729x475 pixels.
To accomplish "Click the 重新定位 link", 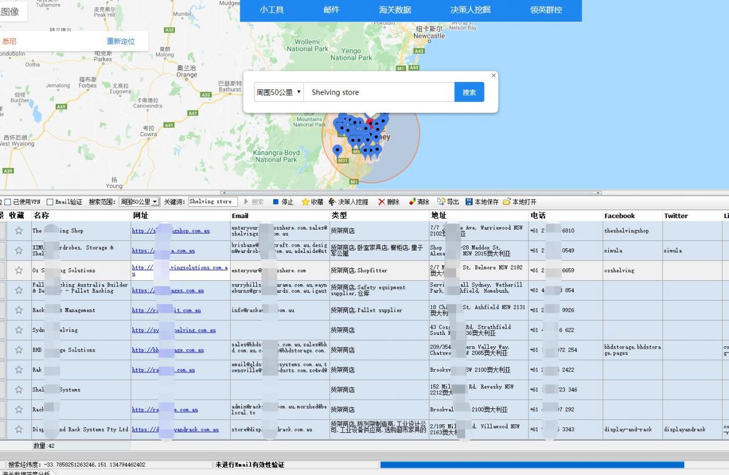I will coord(121,42).
